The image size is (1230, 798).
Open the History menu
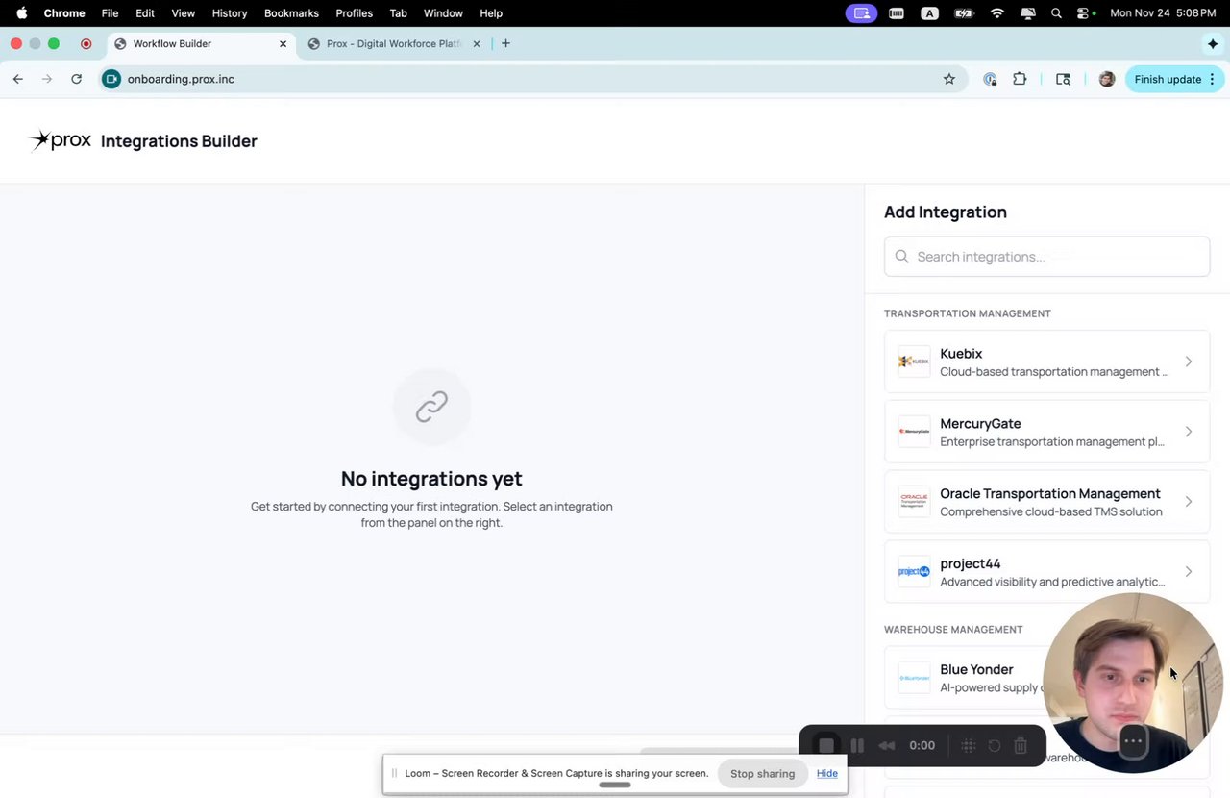click(230, 13)
